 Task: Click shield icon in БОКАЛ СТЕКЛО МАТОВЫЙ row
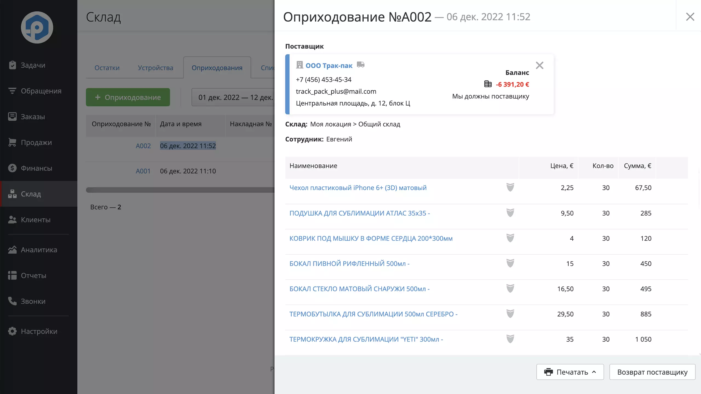tap(510, 288)
